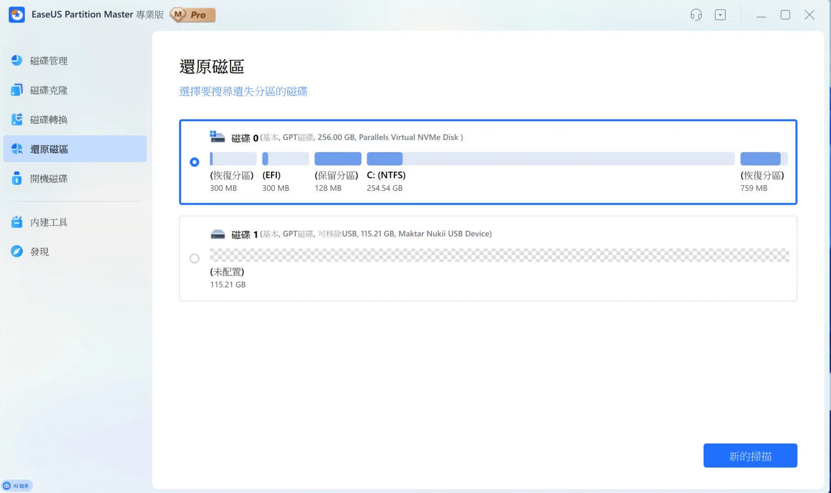Click the 128 MB size text
Image resolution: width=831 pixels, height=493 pixels.
coord(328,188)
